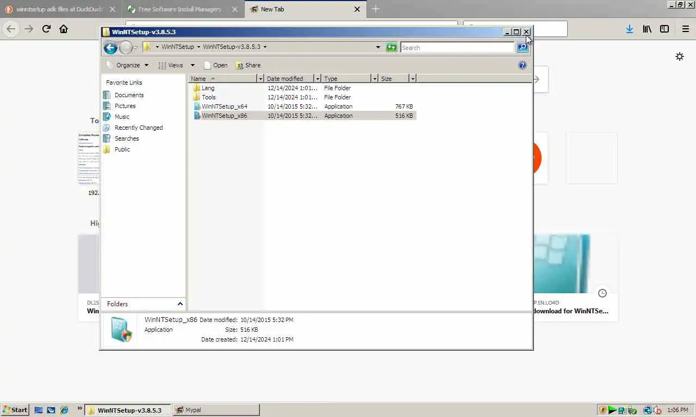Open the Type column filter dropdown
This screenshot has height=417, width=696.
pyautogui.click(x=375, y=79)
